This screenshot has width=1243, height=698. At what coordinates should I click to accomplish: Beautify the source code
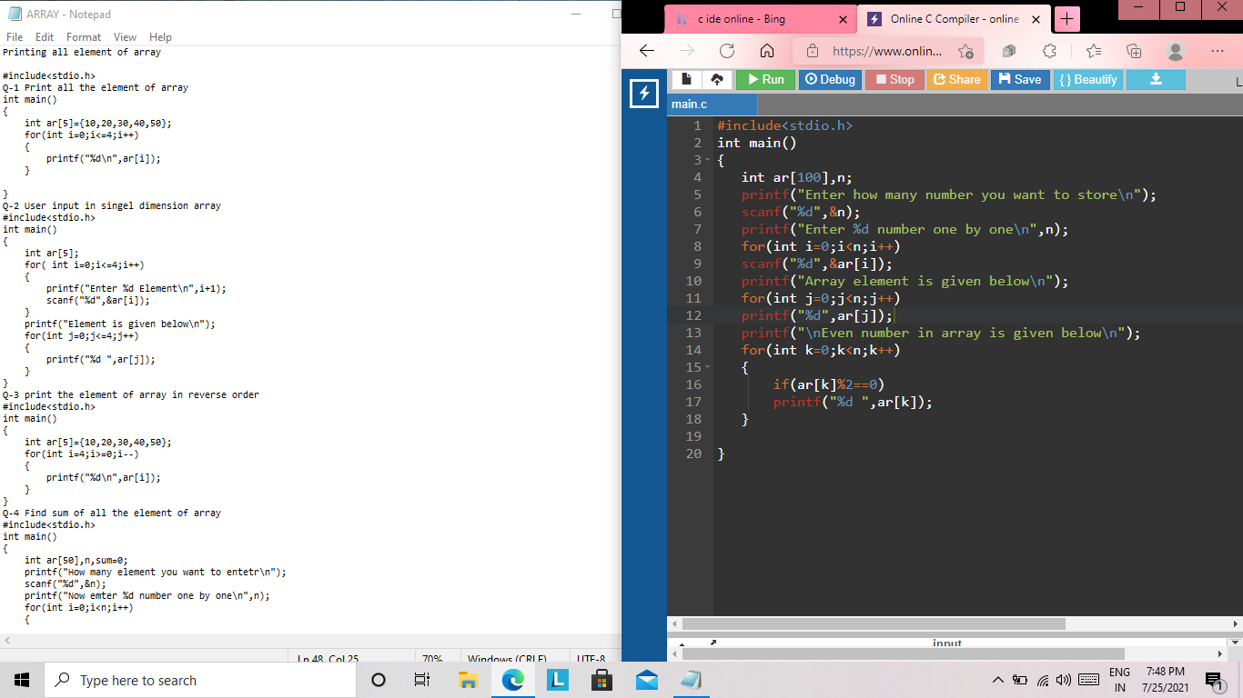pyautogui.click(x=1087, y=80)
